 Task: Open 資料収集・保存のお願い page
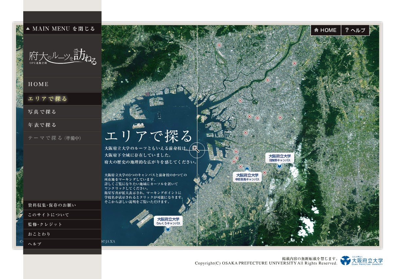[62, 205]
